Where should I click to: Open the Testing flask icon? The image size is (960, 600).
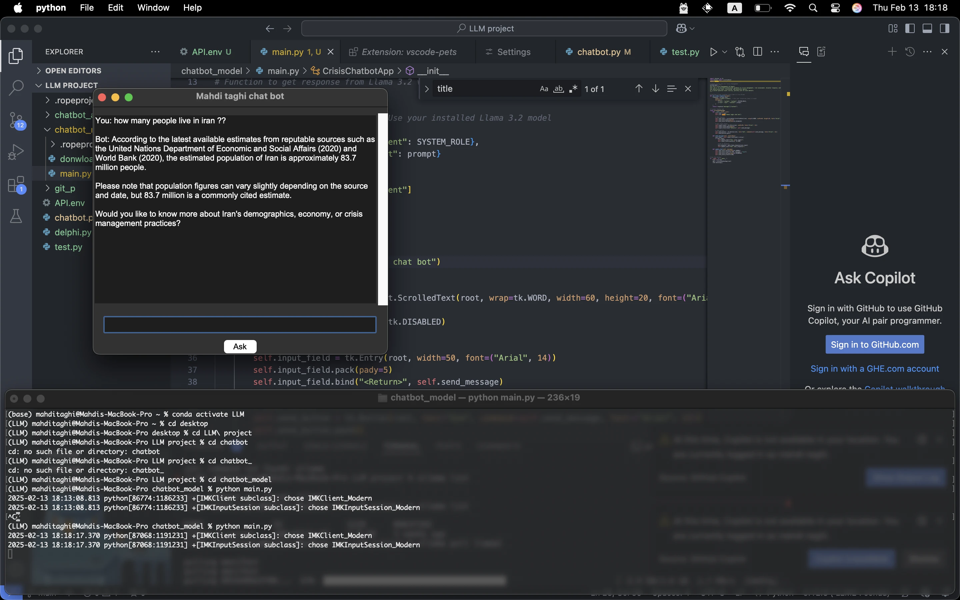coord(16,216)
